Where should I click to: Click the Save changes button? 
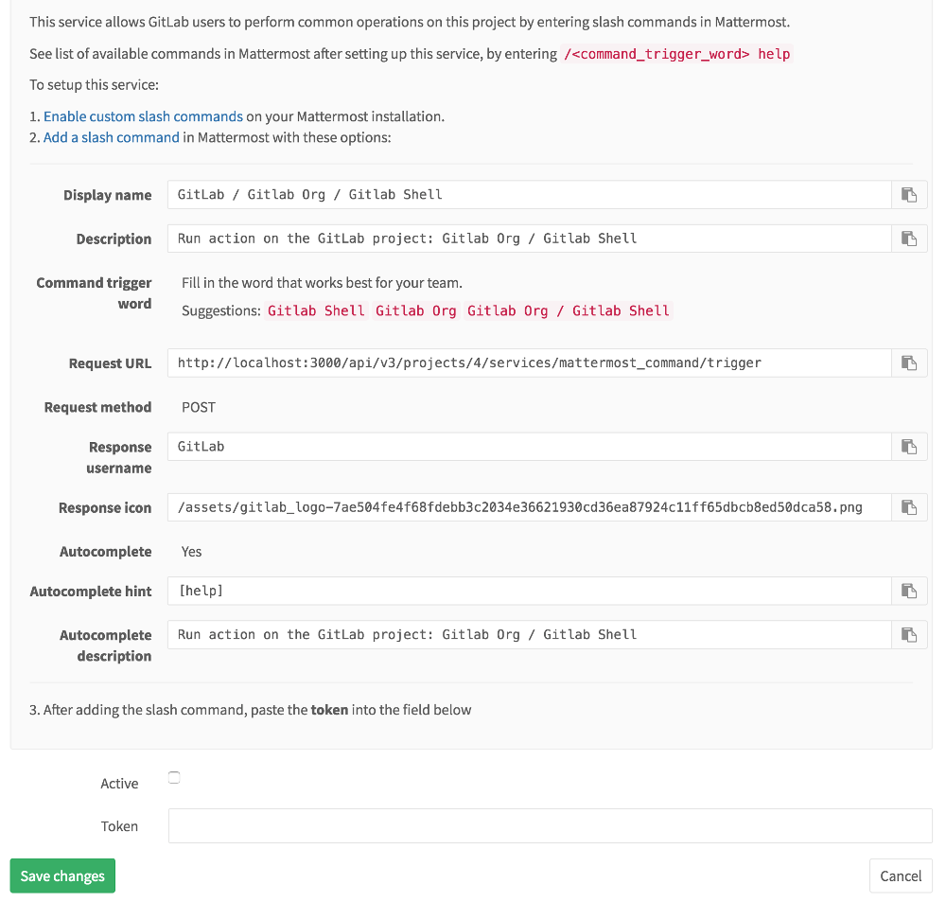pyautogui.click(x=61, y=875)
